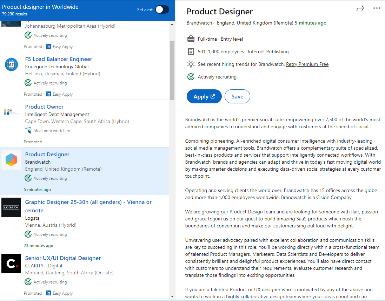This screenshot has height=301, width=385.
Task: Click the company size building icon
Action: [191, 51]
